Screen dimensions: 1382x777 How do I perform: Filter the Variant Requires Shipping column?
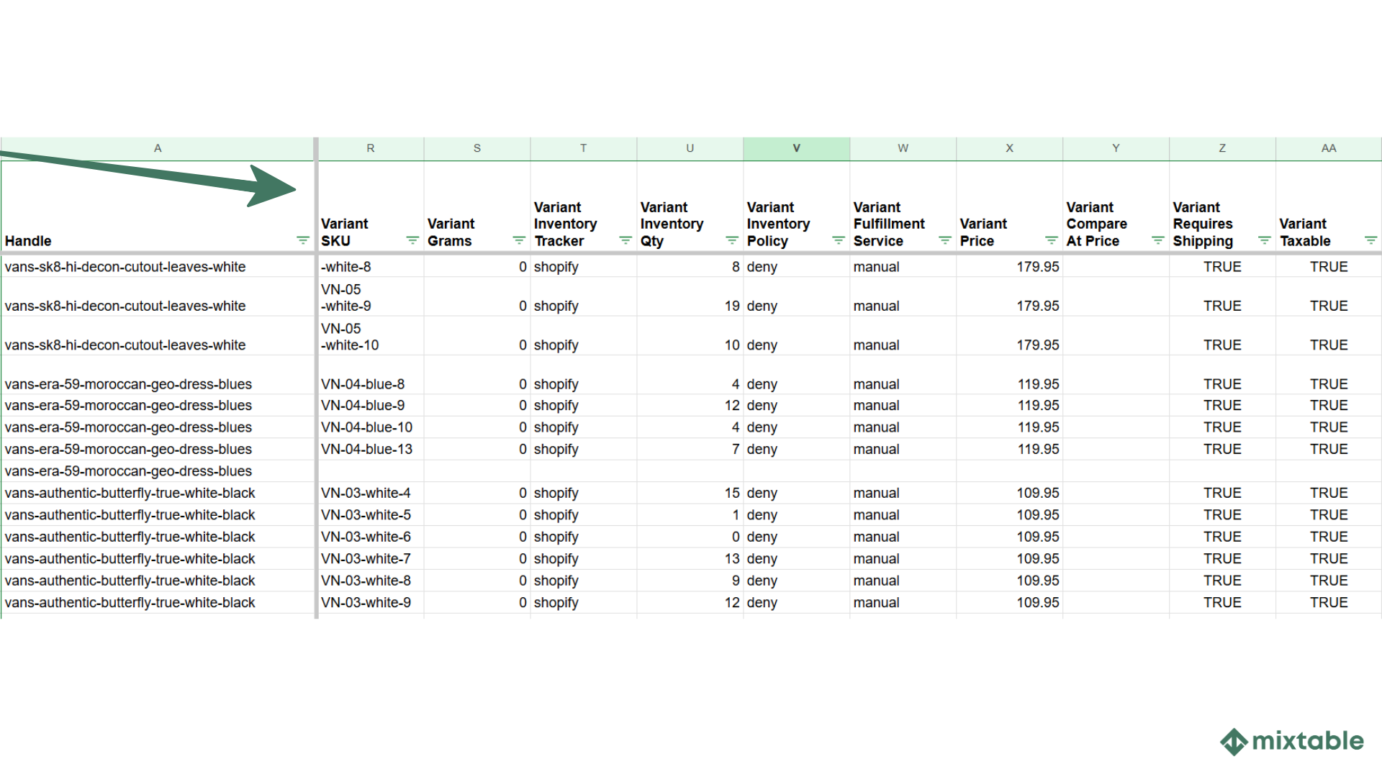coord(1263,240)
